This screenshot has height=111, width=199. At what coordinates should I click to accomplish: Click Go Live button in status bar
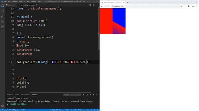click(x=81, y=110)
